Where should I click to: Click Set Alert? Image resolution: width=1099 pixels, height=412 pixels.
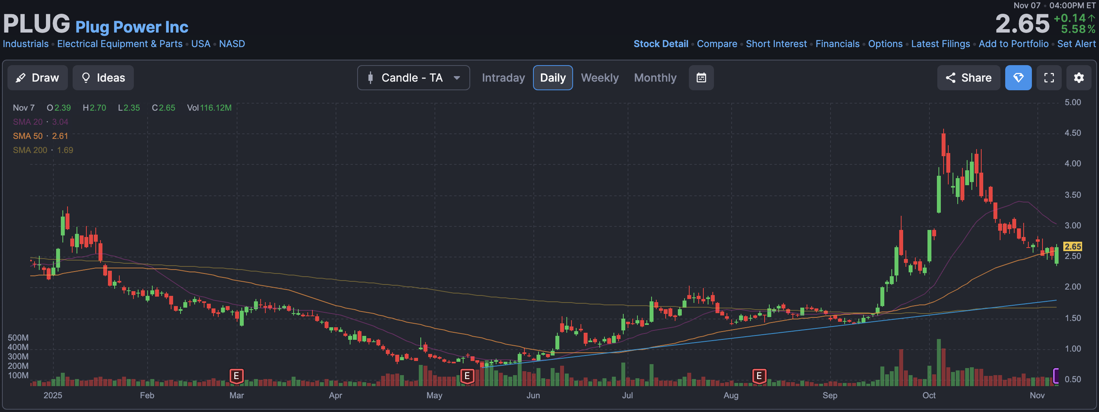click(1076, 44)
